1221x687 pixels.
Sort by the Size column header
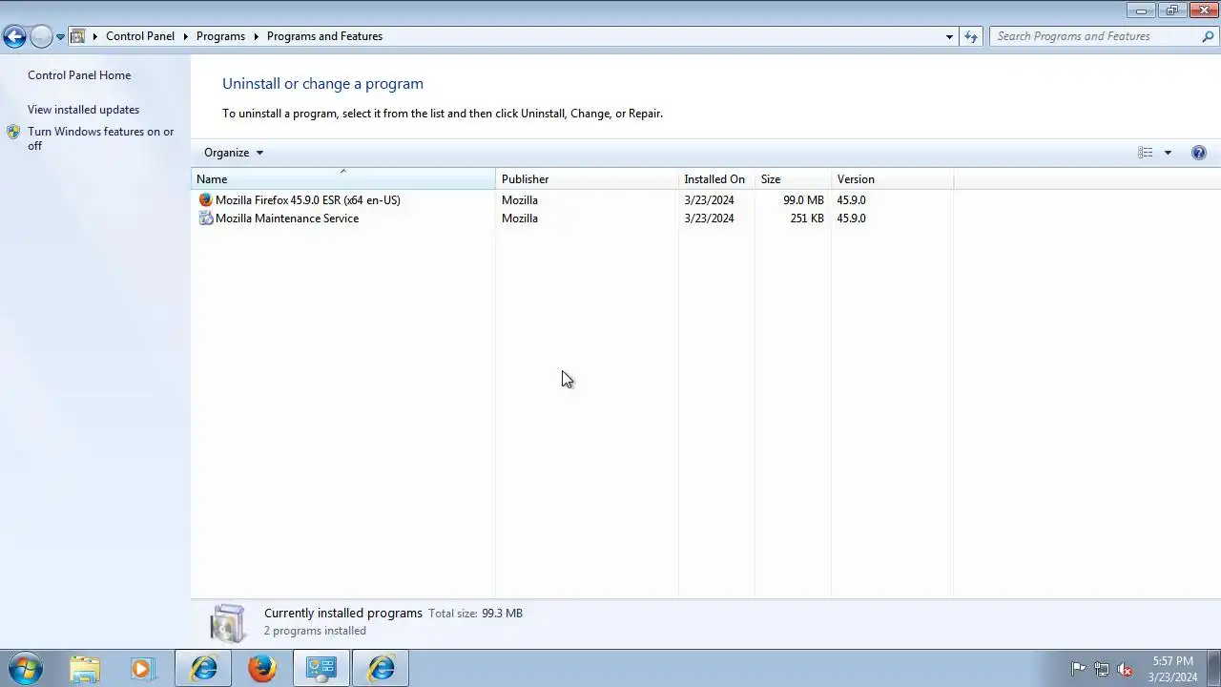click(793, 179)
